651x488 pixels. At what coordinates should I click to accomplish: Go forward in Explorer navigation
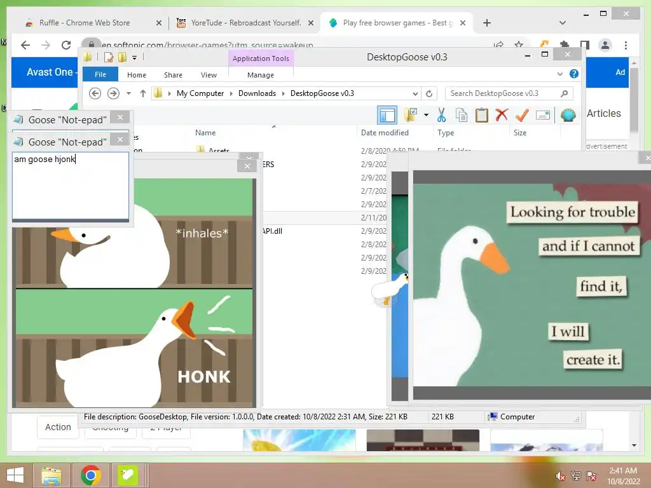[x=113, y=93]
